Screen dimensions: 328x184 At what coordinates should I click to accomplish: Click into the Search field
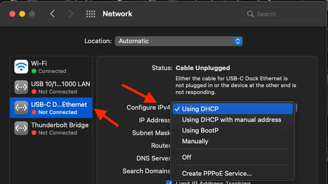coord(282,14)
